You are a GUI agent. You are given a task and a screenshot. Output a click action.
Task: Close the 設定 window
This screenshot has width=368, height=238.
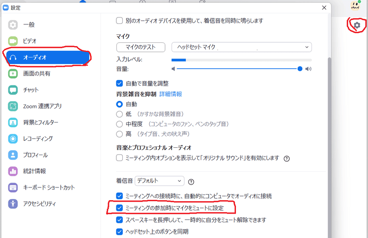tap(324, 8)
